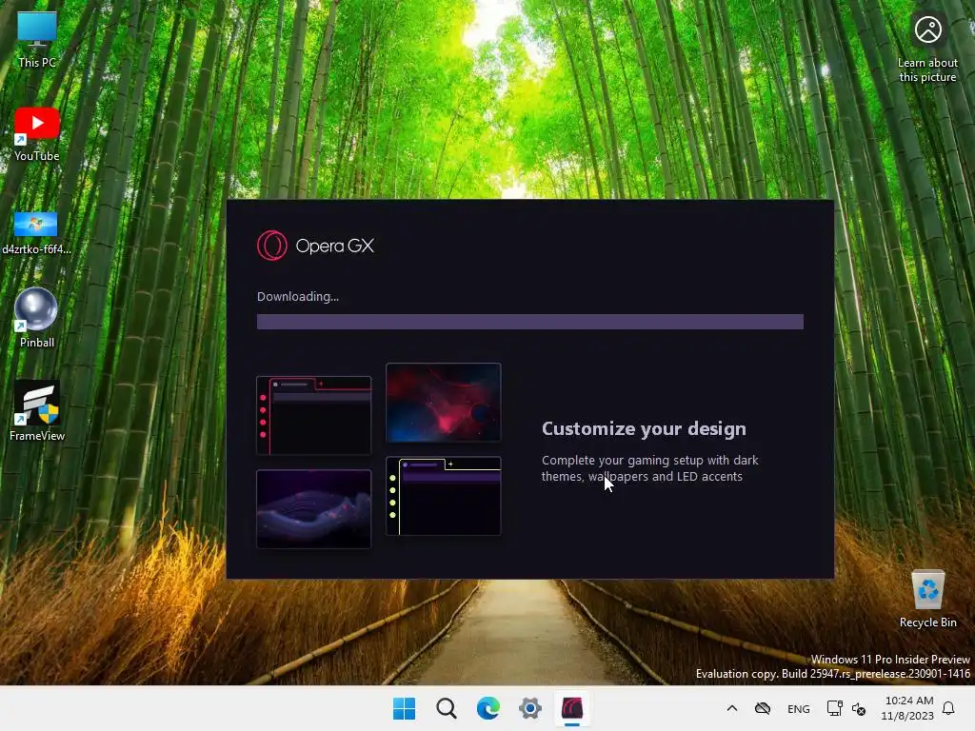975x731 pixels.
Task: Select the YouTube desktop shortcut
Action: (37, 133)
